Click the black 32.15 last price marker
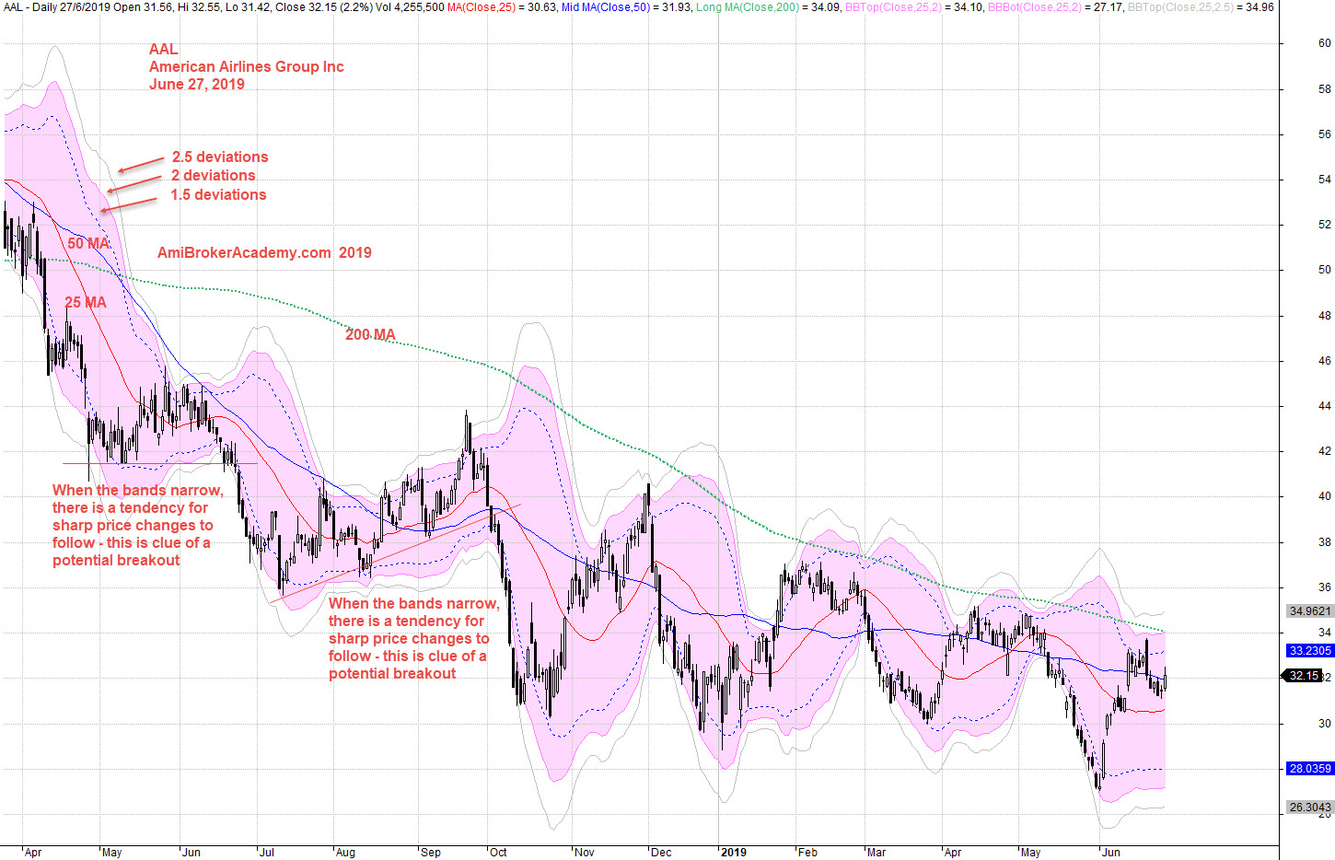 [x=1304, y=676]
